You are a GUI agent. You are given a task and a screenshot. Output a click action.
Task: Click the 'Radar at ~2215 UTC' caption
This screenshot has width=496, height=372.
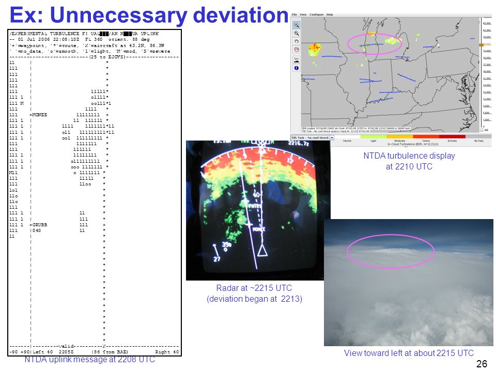click(x=254, y=293)
